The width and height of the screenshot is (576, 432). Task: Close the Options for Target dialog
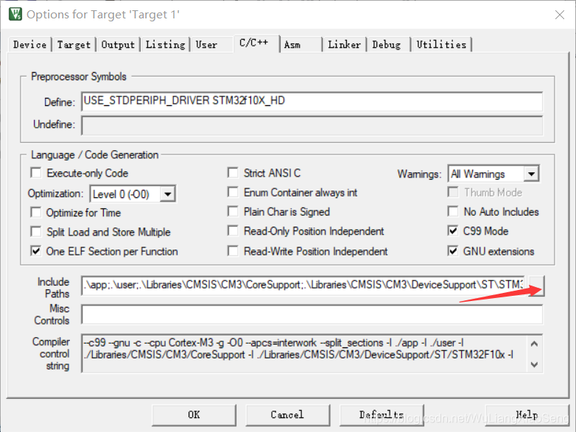coord(560,15)
